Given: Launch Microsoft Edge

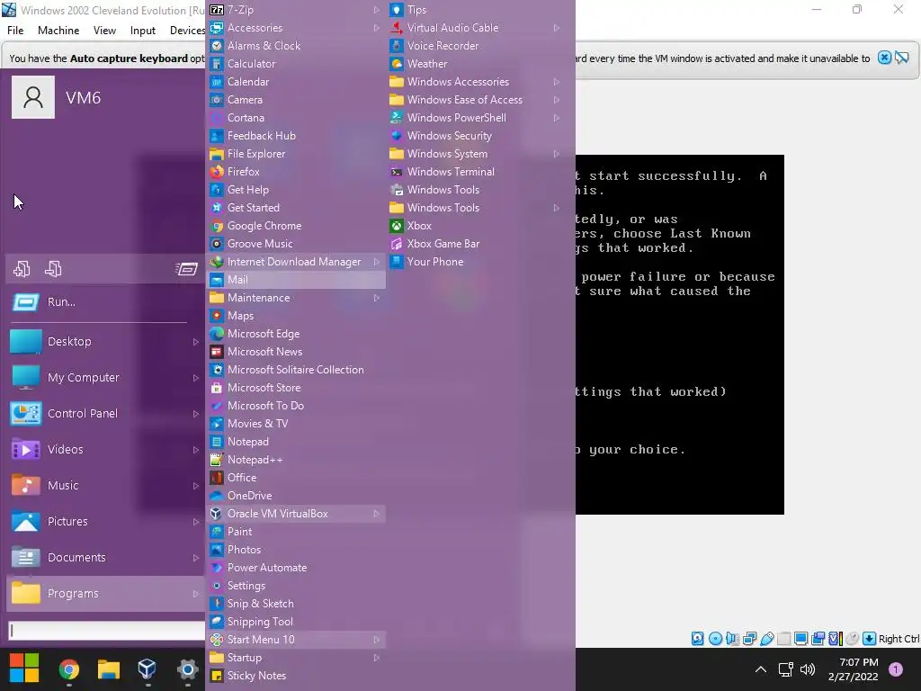Looking at the screenshot, I should (x=295, y=333).
